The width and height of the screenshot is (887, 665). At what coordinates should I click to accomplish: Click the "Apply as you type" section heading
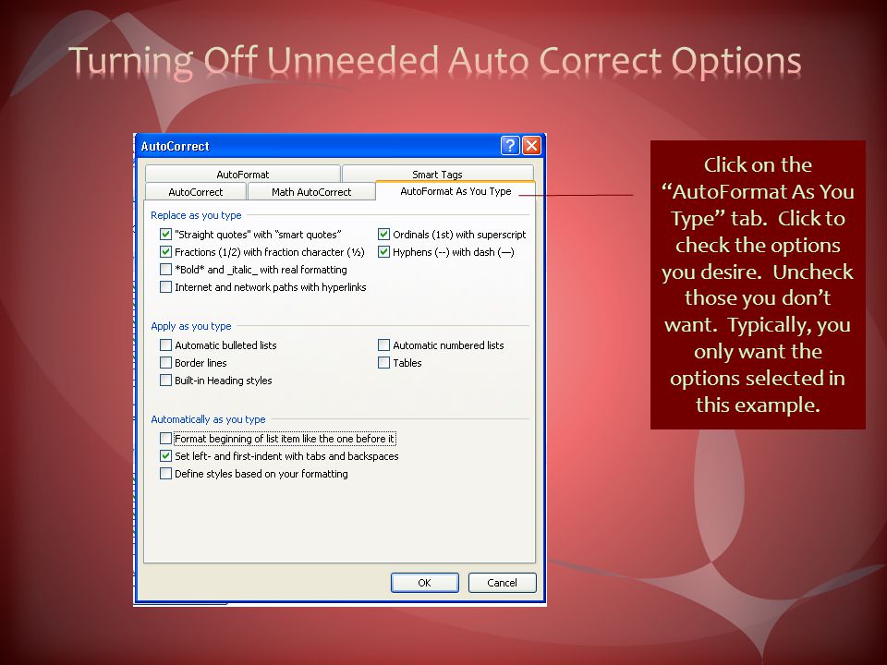[x=190, y=326]
